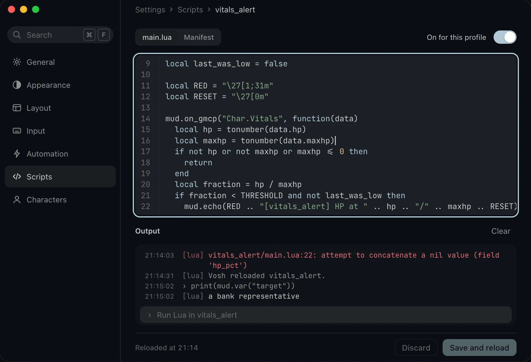Image resolution: width=531 pixels, height=362 pixels.
Task: Focus the Search settings field
Action: tap(60, 35)
